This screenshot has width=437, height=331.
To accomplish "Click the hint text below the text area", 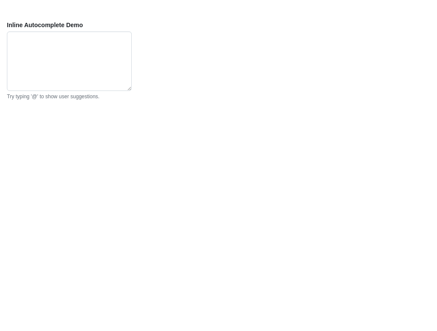I will (53, 97).
